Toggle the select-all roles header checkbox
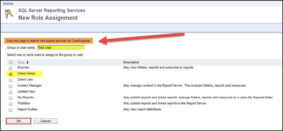This screenshot has height=131, width=283. (x=11, y=62)
